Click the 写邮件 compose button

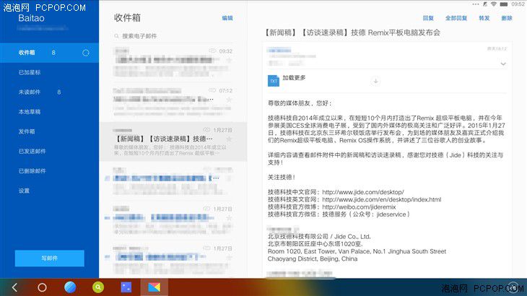pos(49,258)
